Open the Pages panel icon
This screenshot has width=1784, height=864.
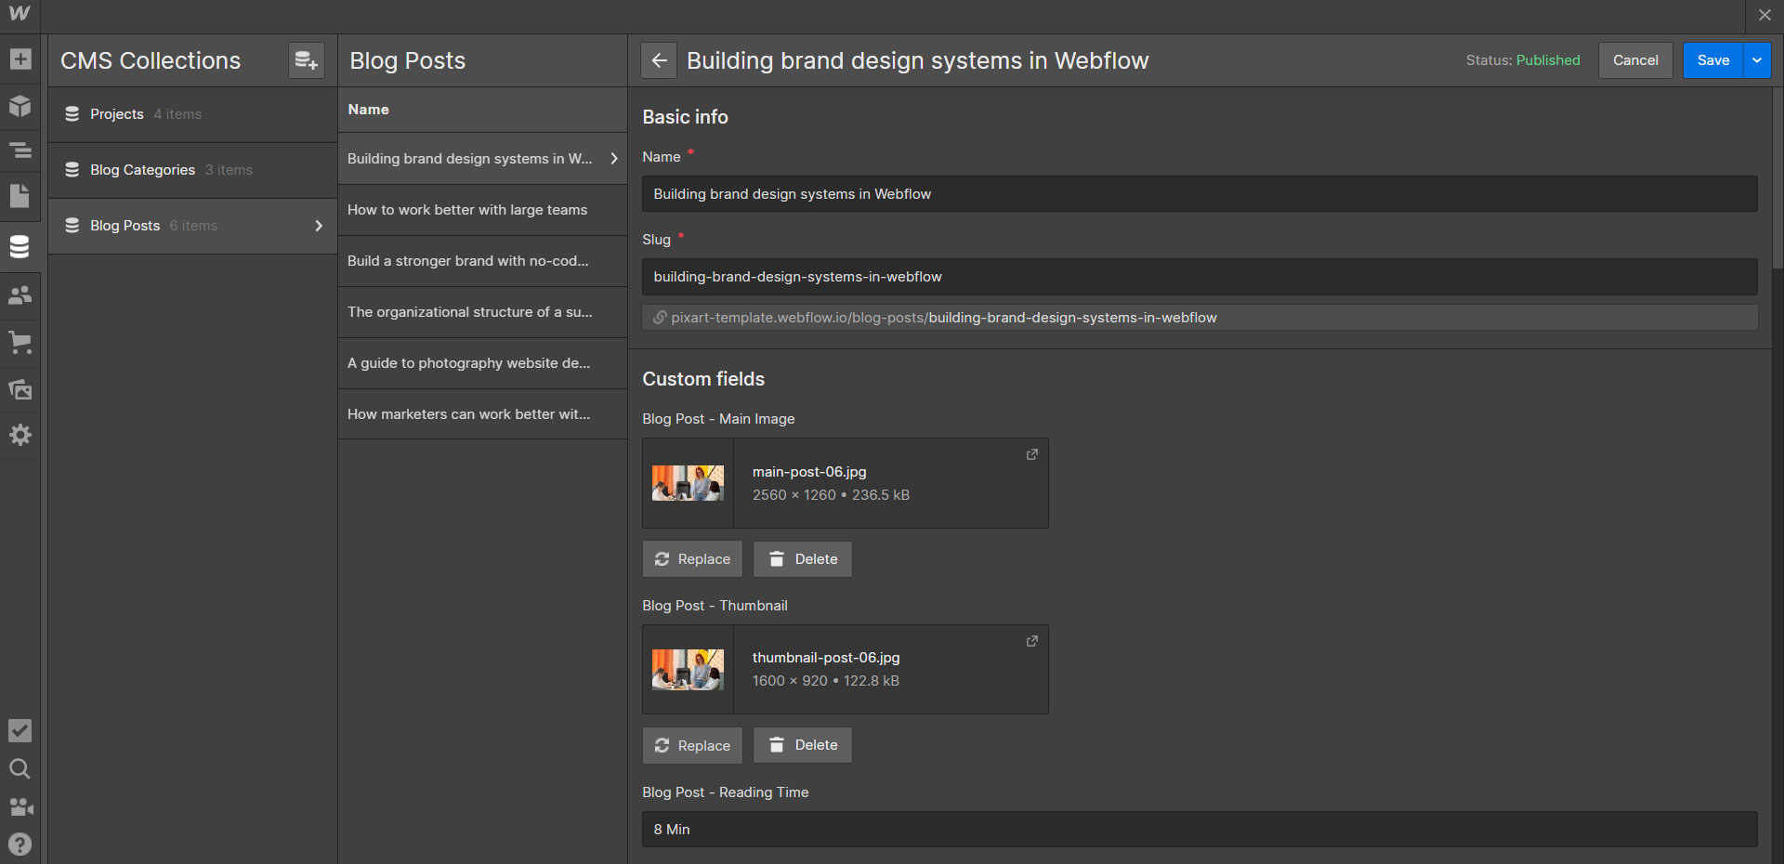[x=20, y=196]
